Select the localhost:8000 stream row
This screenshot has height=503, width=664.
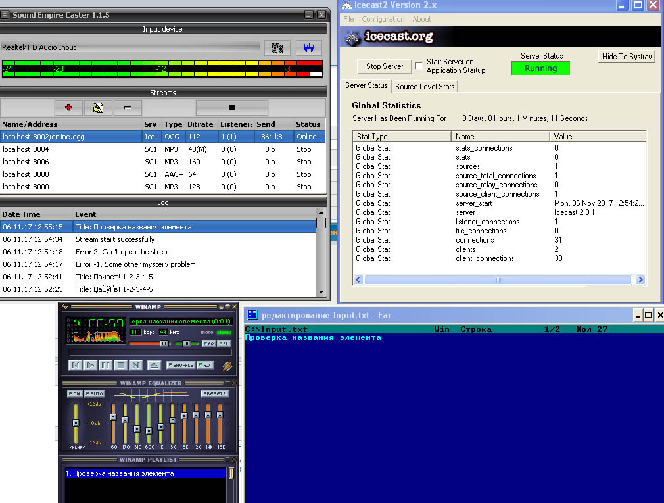coord(162,187)
